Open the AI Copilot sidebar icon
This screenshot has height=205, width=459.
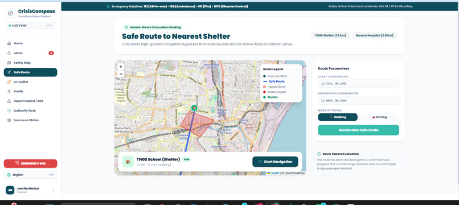coord(9,82)
